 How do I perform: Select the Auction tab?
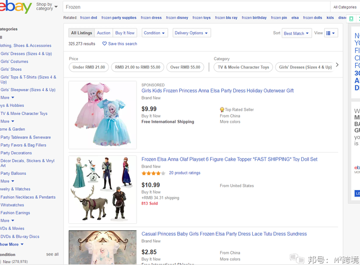click(x=104, y=33)
